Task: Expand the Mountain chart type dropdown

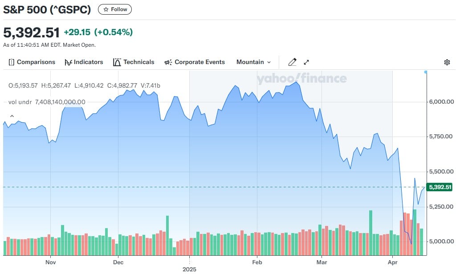Action: [253, 62]
